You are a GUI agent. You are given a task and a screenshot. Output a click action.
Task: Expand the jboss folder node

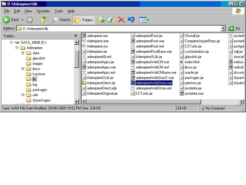tap(23, 68)
